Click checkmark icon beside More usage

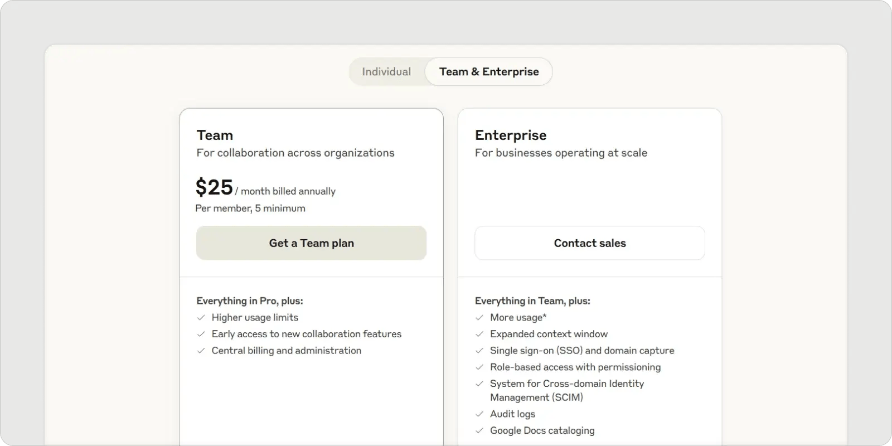(x=479, y=318)
